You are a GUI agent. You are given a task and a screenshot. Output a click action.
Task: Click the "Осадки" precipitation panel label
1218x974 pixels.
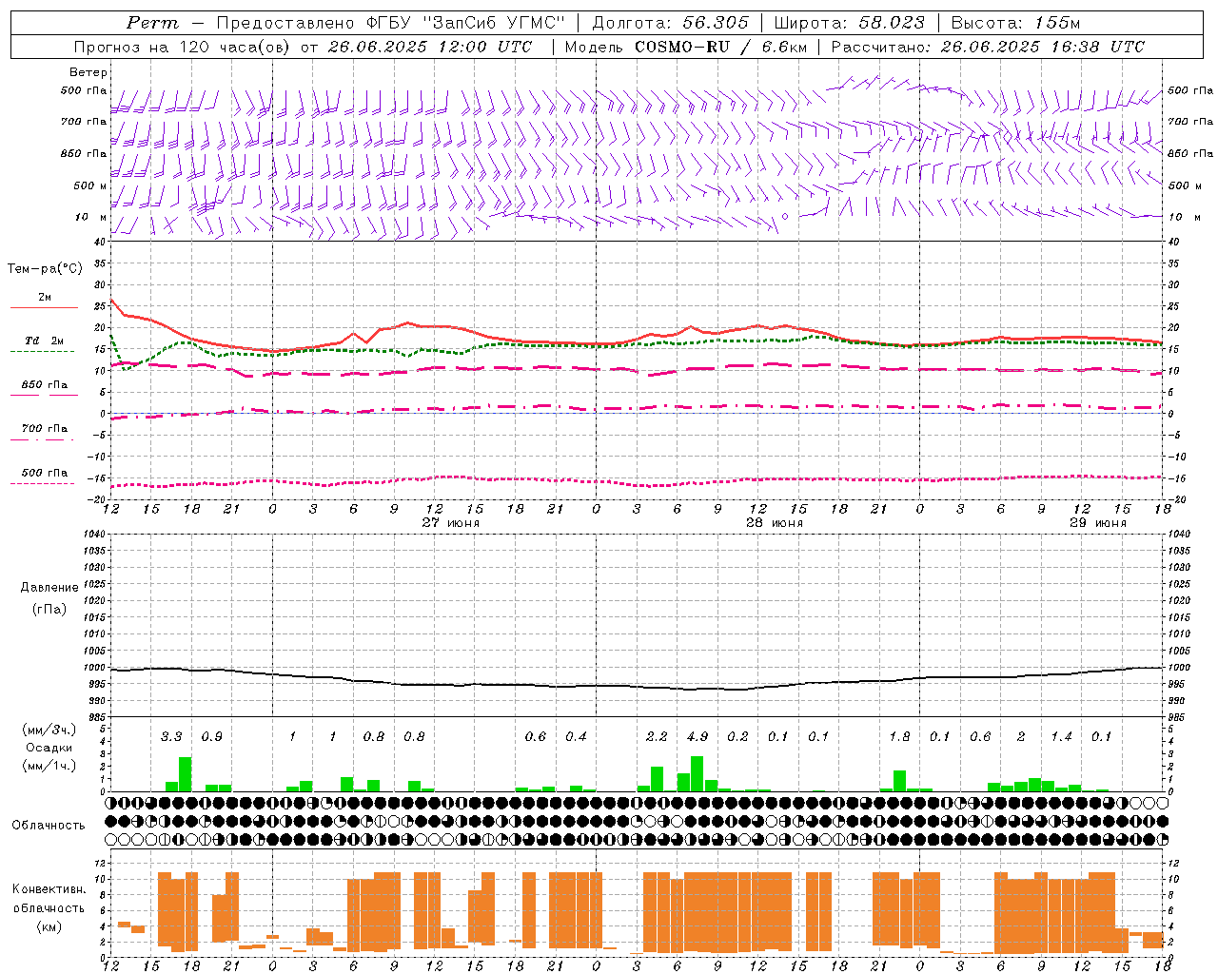point(49,748)
